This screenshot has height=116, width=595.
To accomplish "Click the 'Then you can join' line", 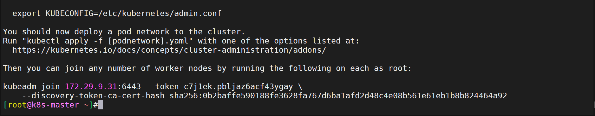I will pos(207,68).
